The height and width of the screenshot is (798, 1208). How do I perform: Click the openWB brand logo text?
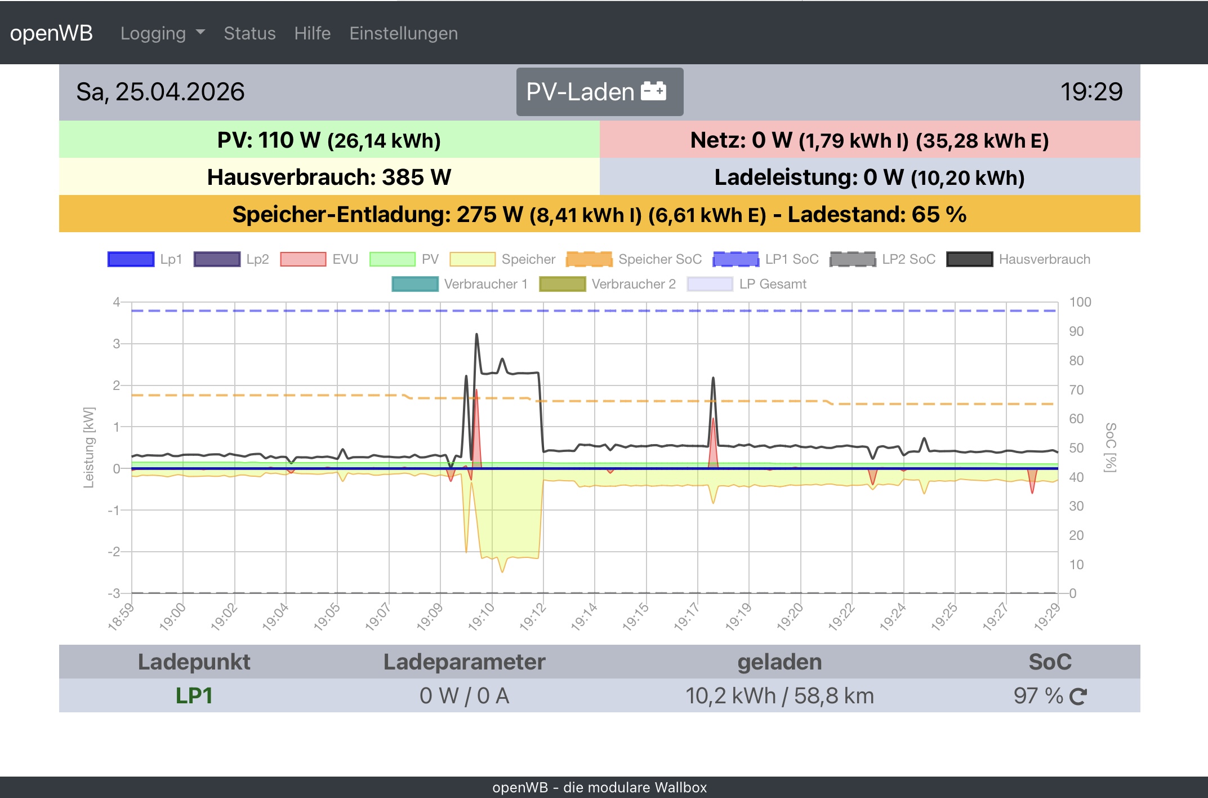[x=51, y=33]
